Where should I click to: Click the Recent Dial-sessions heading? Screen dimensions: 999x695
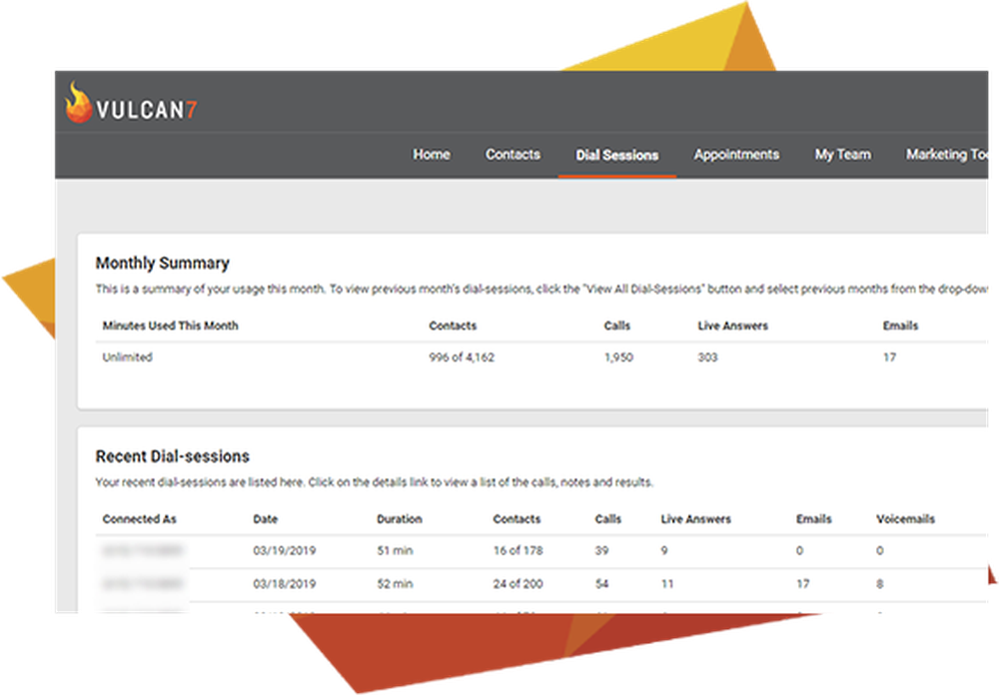point(172,456)
